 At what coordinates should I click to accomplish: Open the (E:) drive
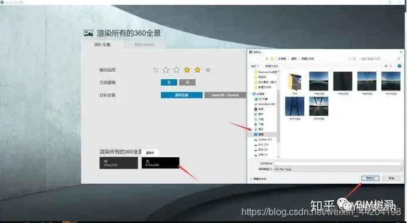tap(261, 150)
